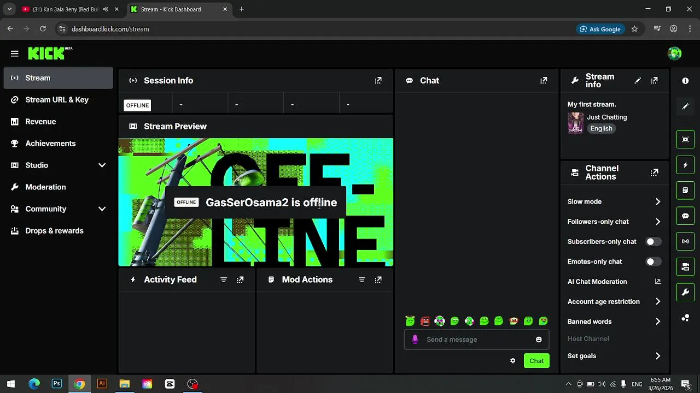The image size is (700, 393).
Task: Pop out the Session Info panel
Action: (378, 80)
